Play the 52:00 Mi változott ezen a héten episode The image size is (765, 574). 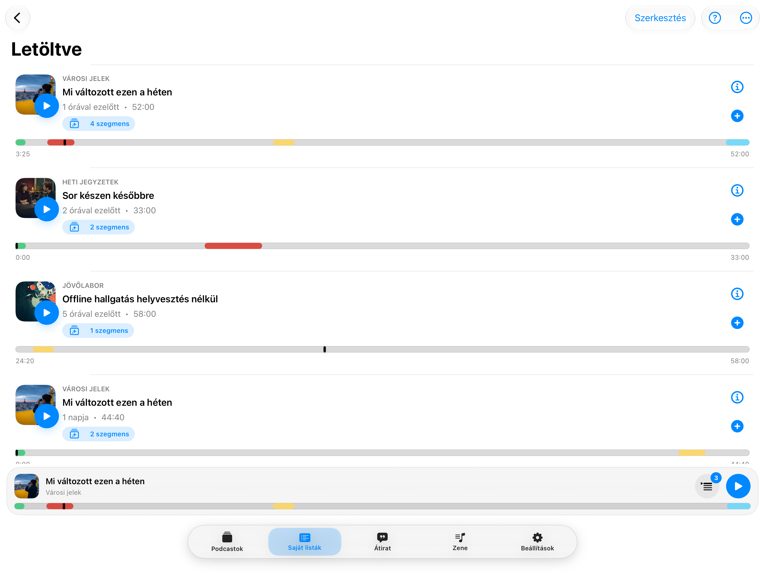click(x=47, y=106)
